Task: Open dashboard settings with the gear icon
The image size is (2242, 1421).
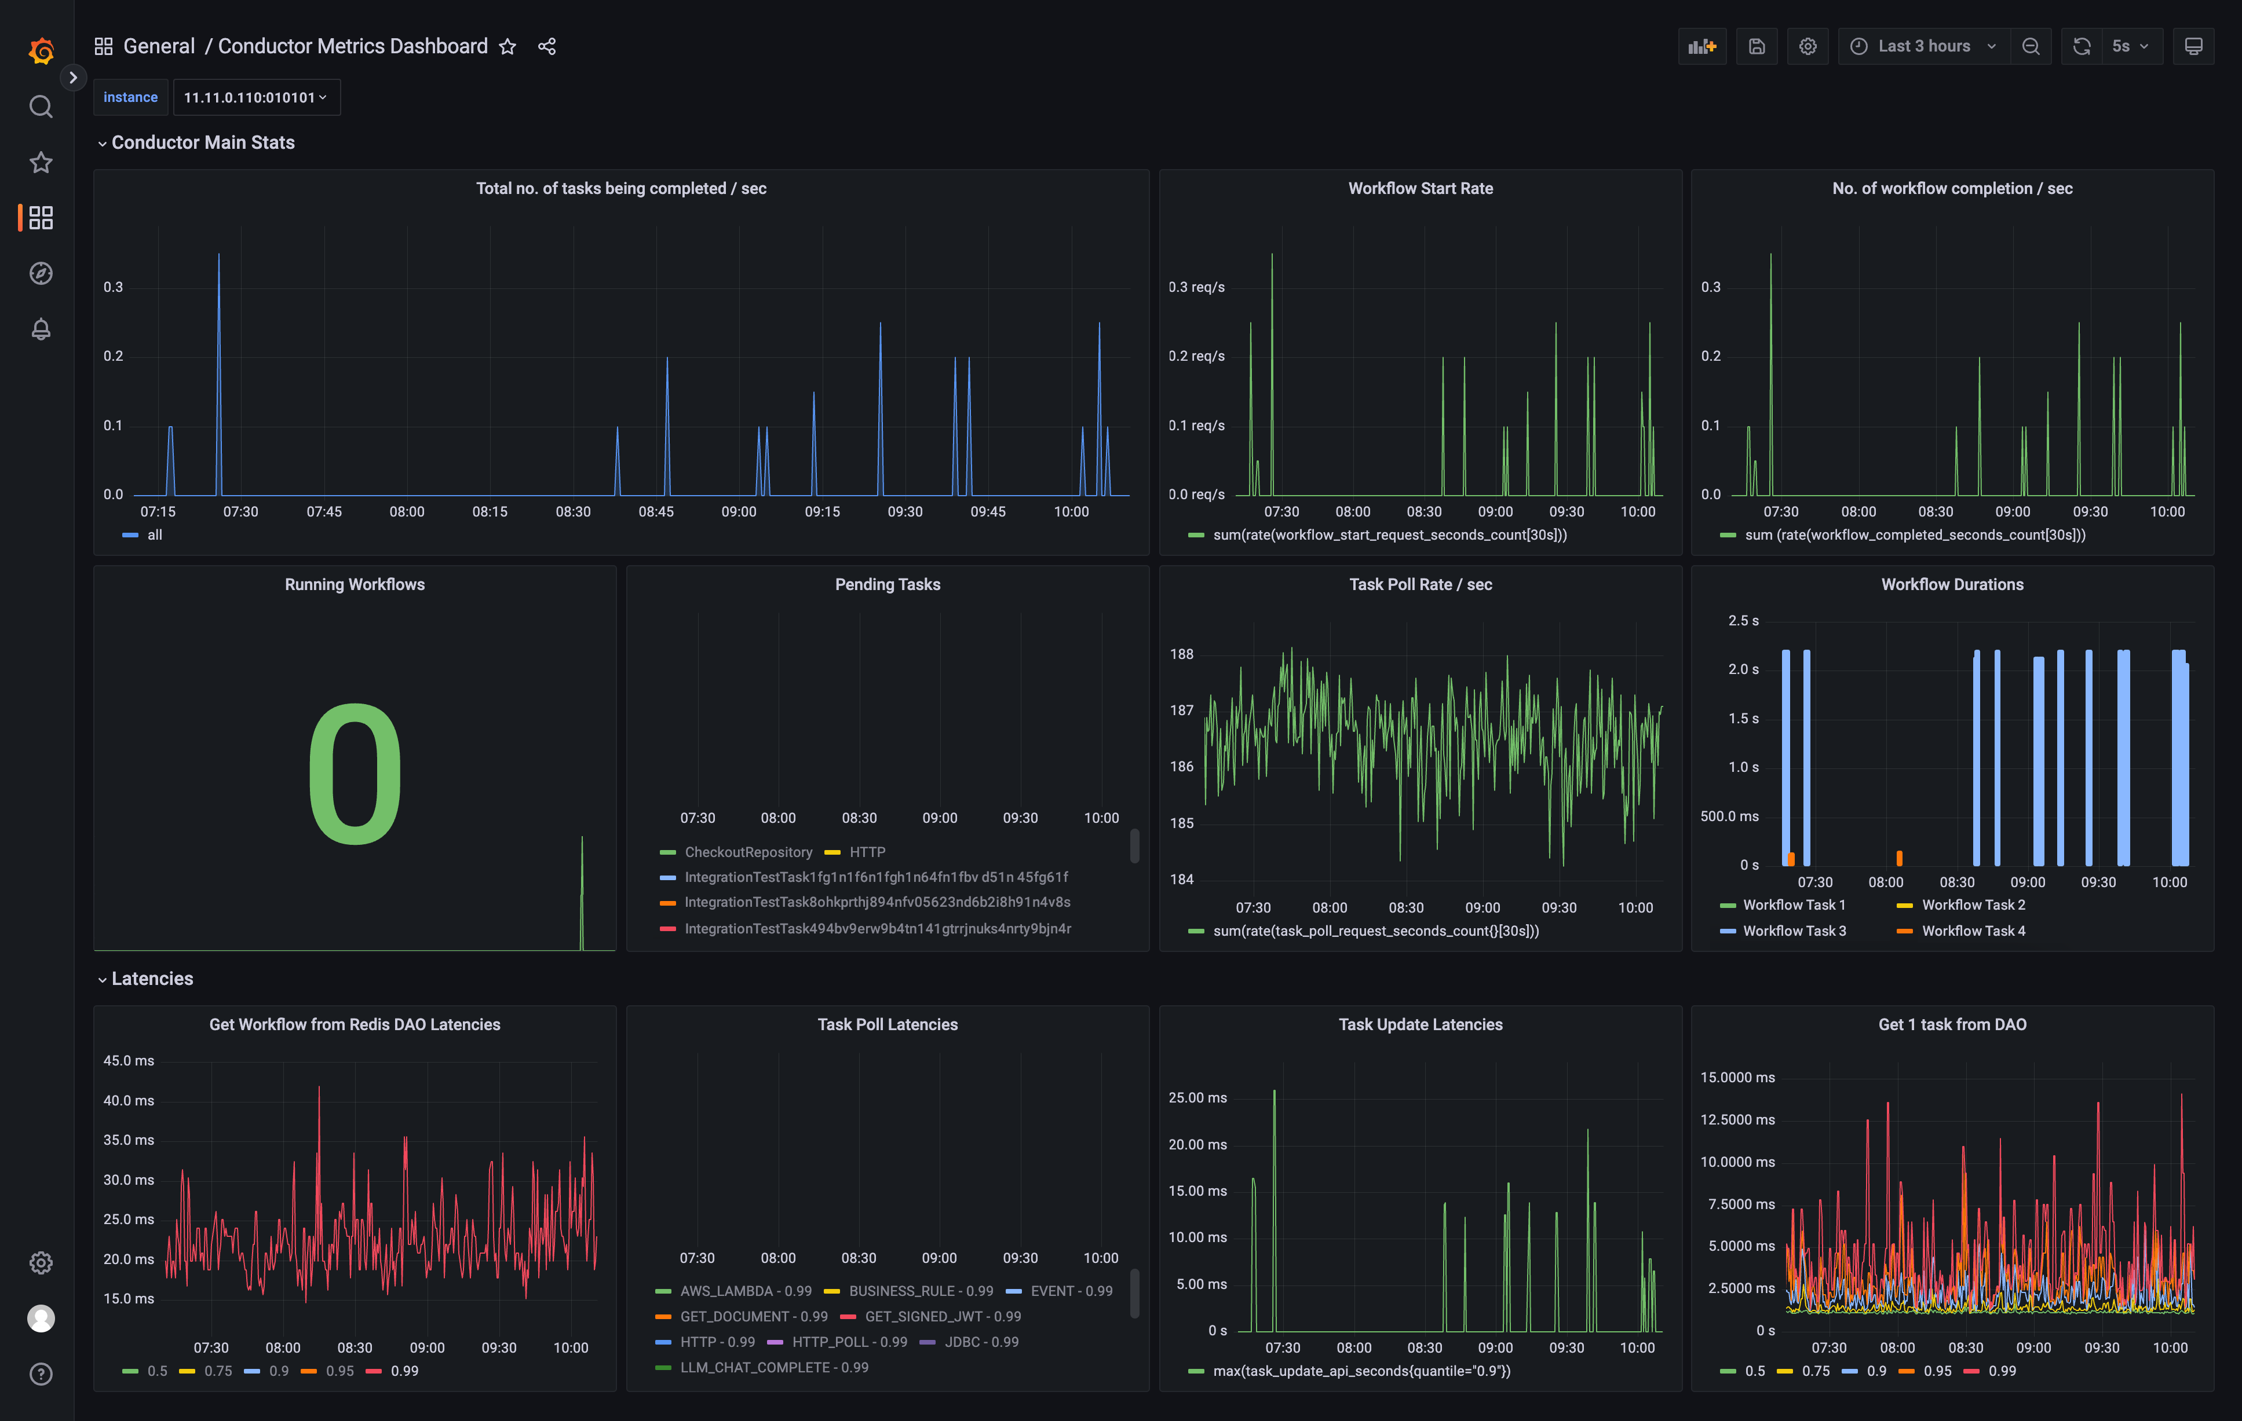Action: click(1808, 46)
